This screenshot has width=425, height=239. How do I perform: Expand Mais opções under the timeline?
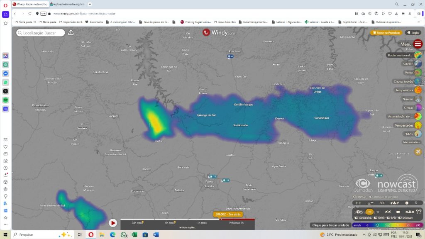pyautogui.click(x=187, y=227)
